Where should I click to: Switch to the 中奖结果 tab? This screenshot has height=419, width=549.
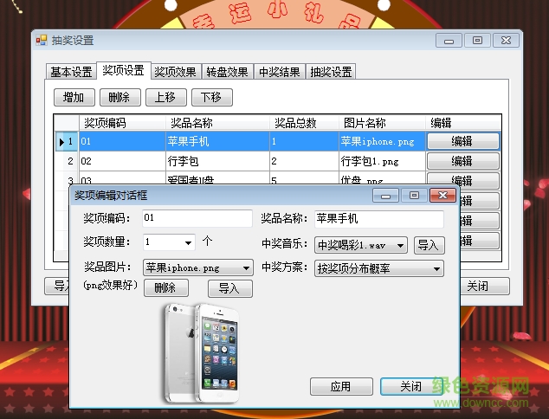click(x=280, y=72)
